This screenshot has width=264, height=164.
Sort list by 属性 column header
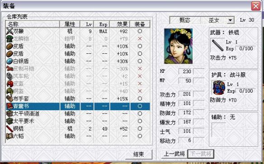coord(70,24)
